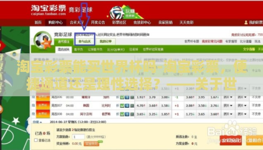The height and width of the screenshot is (150, 263).
Task: Open 购彩中心 in the navigation bar
Action: pyautogui.click(x=55, y=22)
